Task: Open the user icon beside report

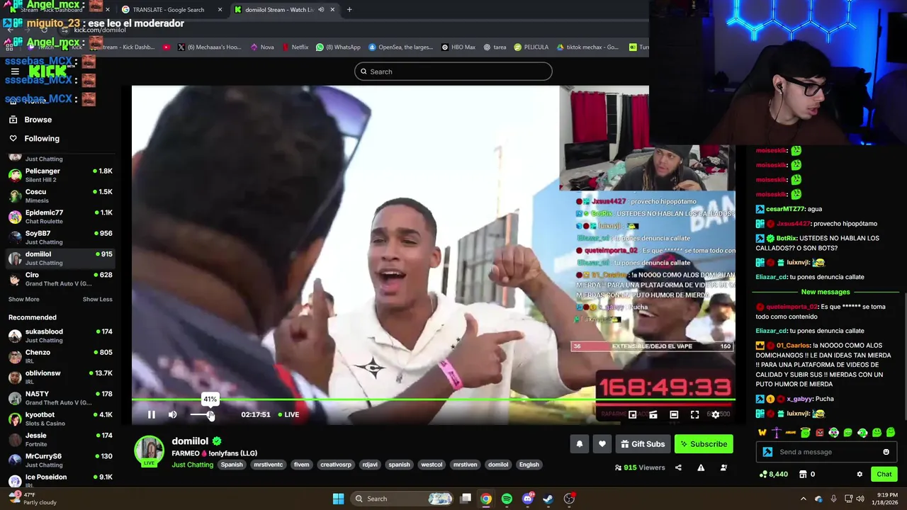Action: coord(723,467)
